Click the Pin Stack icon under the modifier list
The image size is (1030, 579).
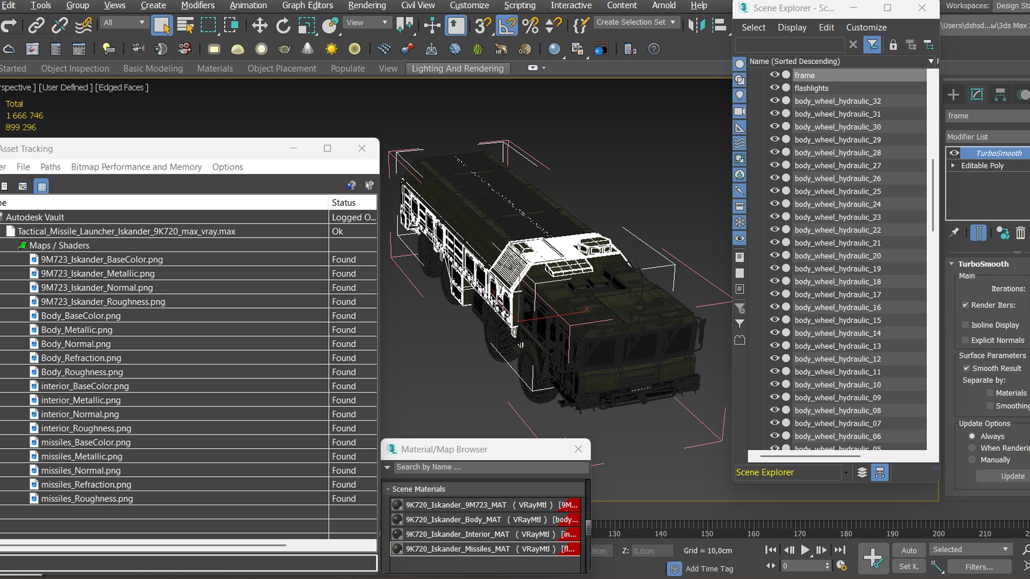click(954, 233)
